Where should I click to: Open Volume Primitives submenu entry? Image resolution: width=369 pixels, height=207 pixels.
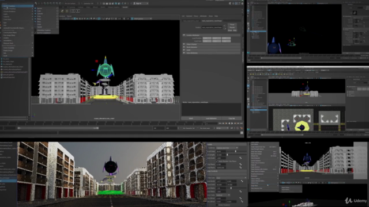pos(18,11)
